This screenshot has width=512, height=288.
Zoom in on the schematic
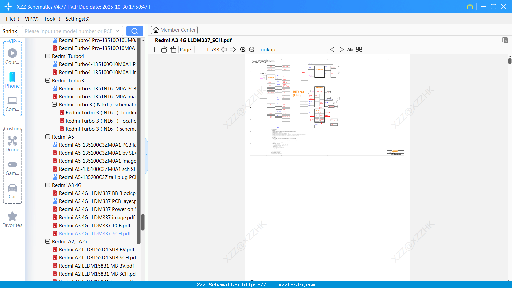[243, 50]
